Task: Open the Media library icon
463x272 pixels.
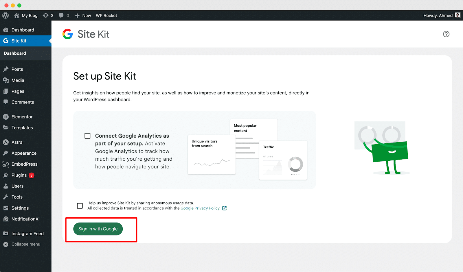Action: tap(6, 80)
